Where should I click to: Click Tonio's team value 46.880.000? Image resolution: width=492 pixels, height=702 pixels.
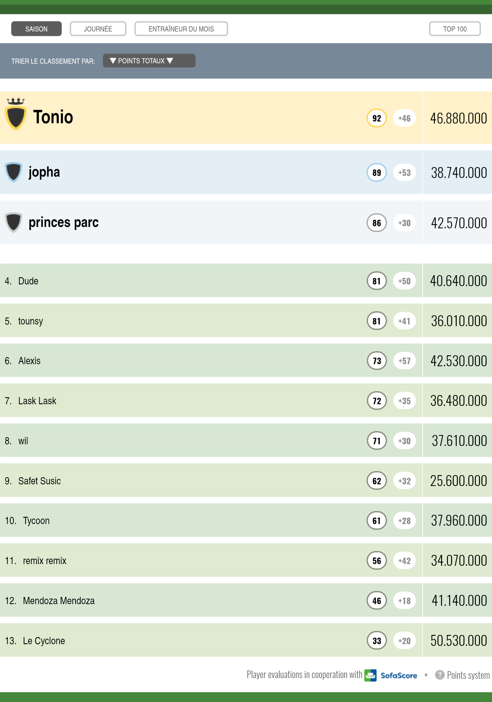point(458,118)
